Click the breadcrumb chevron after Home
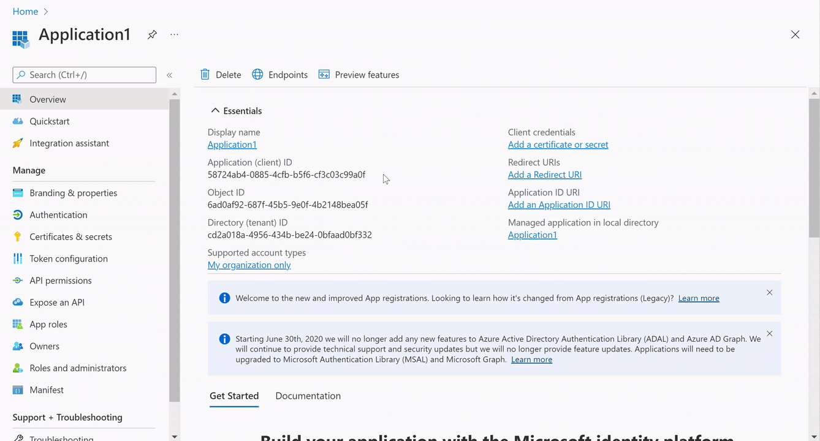 [46, 12]
